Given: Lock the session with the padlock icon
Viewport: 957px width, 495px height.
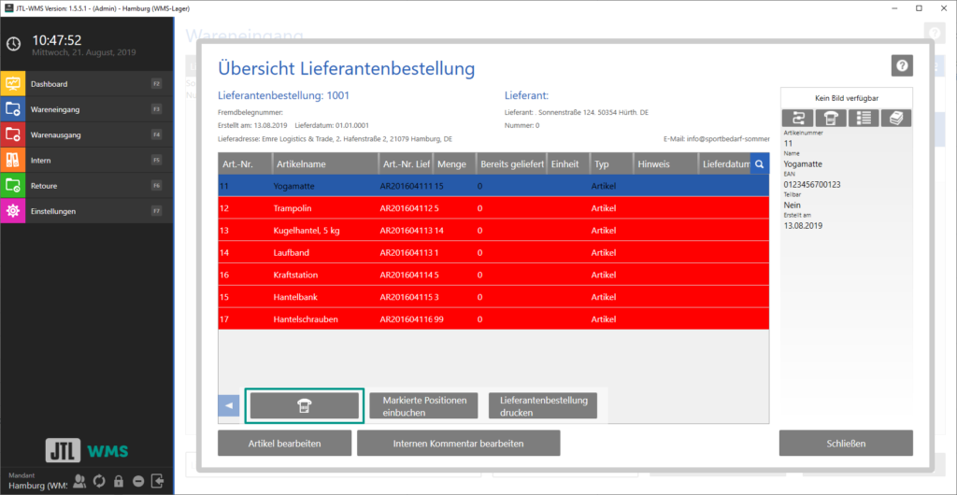Looking at the screenshot, I should tap(119, 481).
